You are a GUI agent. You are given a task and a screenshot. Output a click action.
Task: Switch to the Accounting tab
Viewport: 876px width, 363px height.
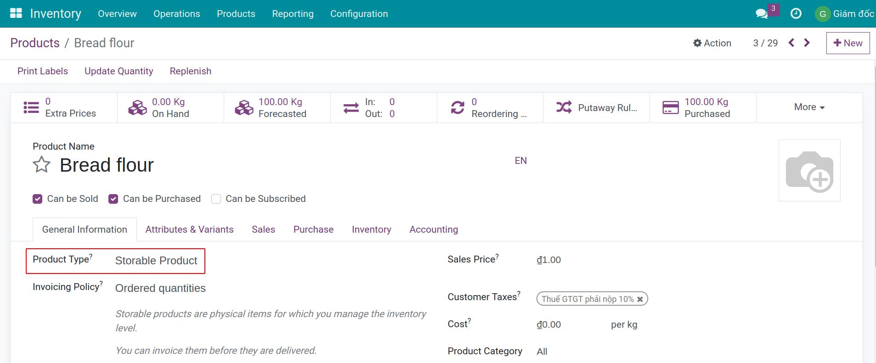click(x=434, y=229)
